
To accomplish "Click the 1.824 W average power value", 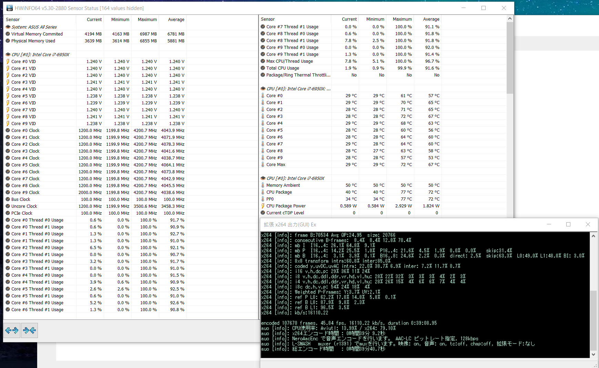I will tap(431, 206).
